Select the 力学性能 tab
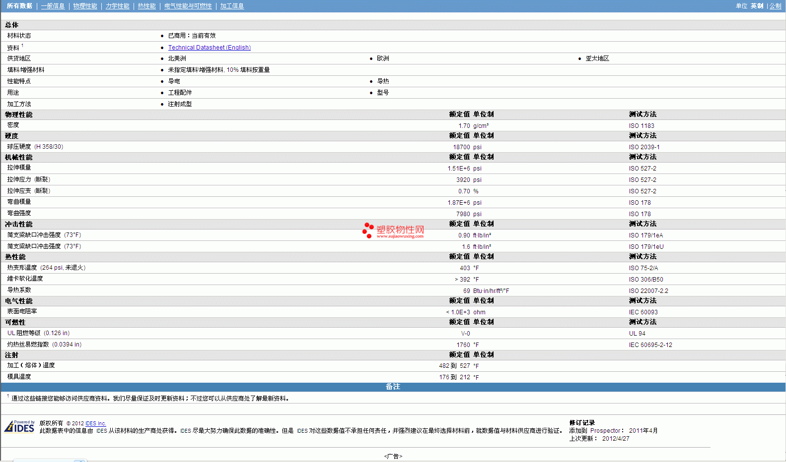This screenshot has height=462, width=786. point(117,6)
